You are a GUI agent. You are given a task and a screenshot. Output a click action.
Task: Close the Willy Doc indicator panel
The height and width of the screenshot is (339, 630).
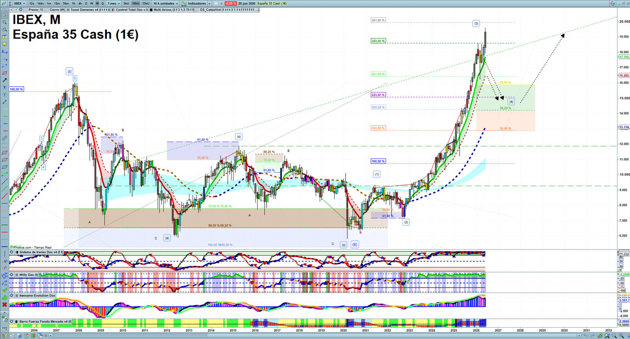12,275
